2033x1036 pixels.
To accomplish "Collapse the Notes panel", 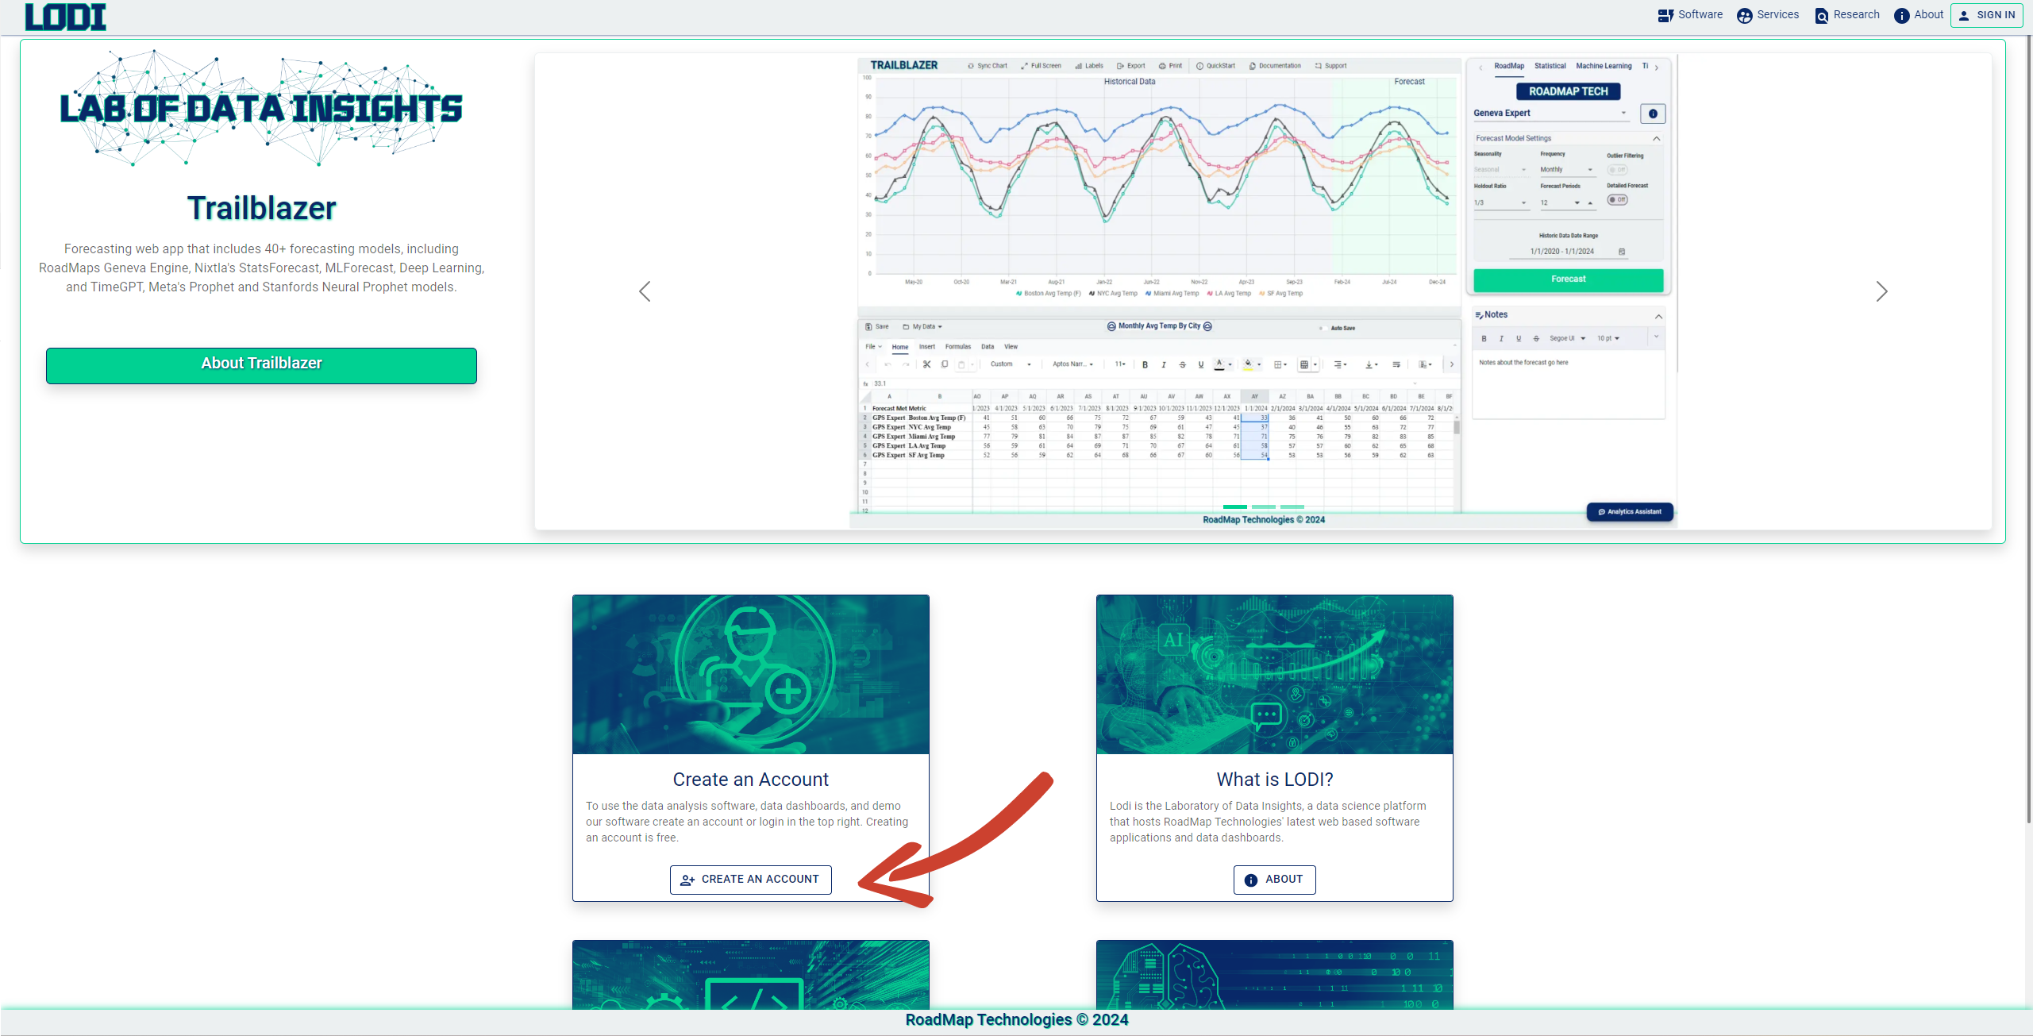I will click(x=1658, y=316).
